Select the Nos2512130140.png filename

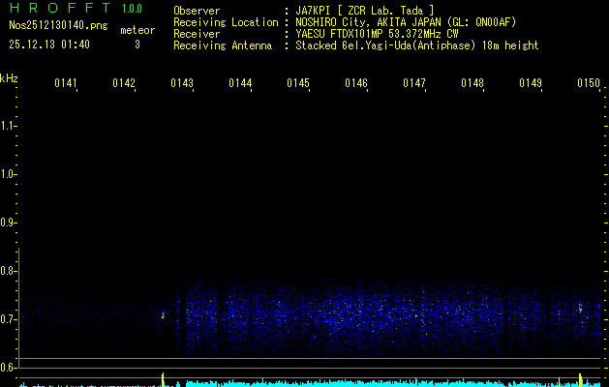click(x=58, y=26)
